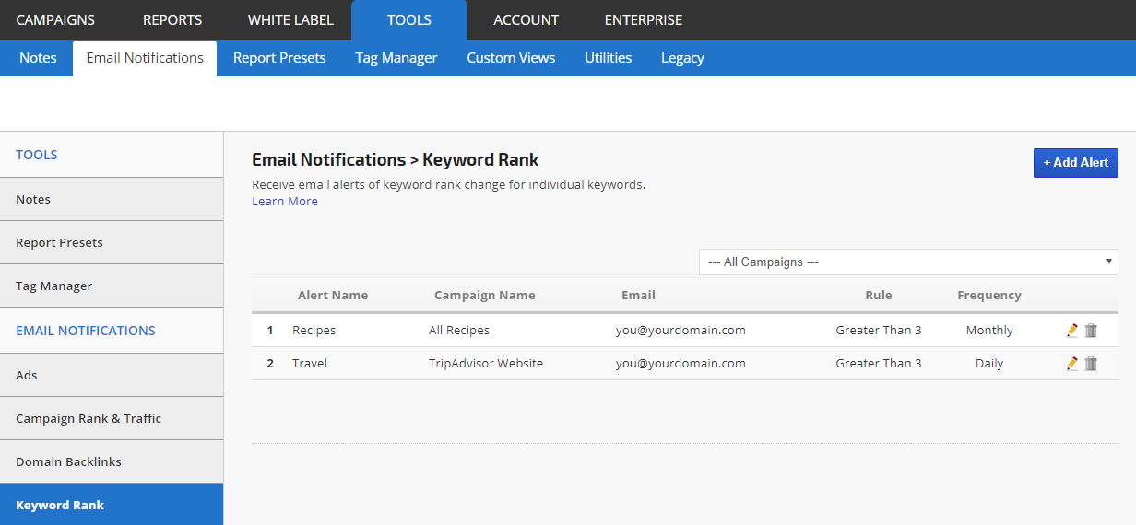The image size is (1136, 525).
Task: Click the Add Alert button
Action: [x=1075, y=163]
